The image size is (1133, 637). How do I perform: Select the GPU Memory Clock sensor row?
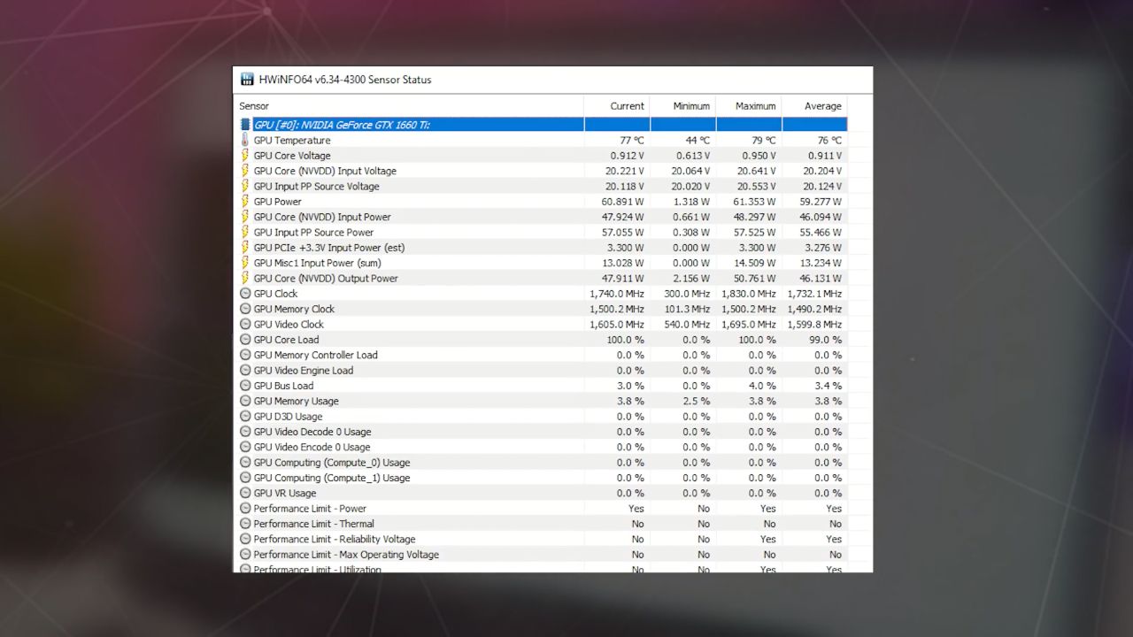click(294, 309)
